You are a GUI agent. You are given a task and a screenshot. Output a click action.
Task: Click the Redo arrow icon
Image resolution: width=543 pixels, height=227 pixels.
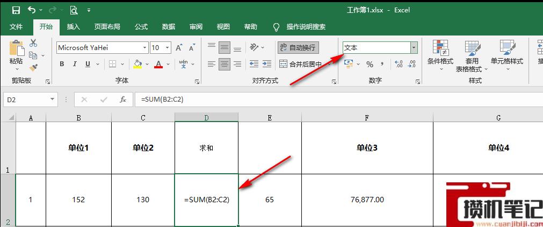coord(52,10)
